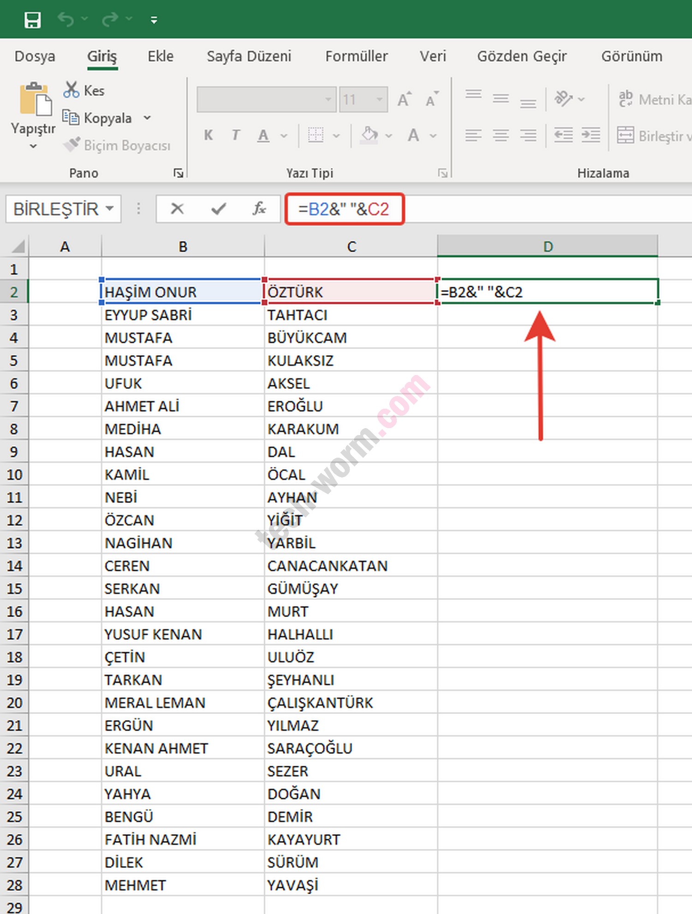Click the Save icon in title bar
Viewport: 692px width, 914px height.
pyautogui.click(x=32, y=20)
